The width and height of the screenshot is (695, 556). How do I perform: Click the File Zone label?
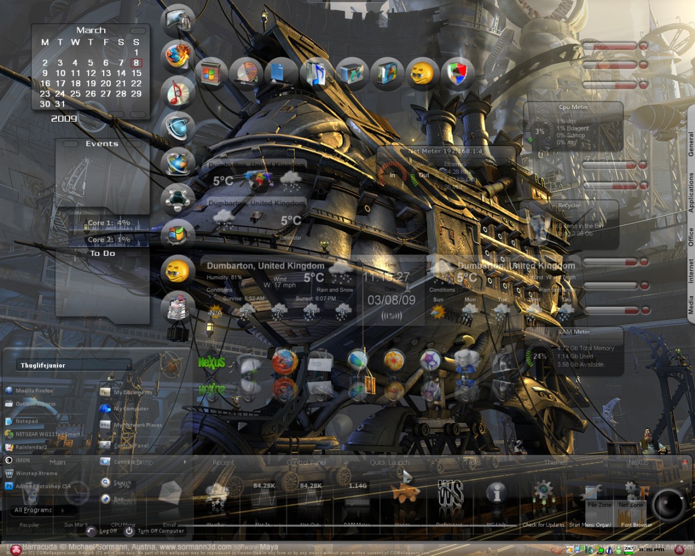(599, 504)
